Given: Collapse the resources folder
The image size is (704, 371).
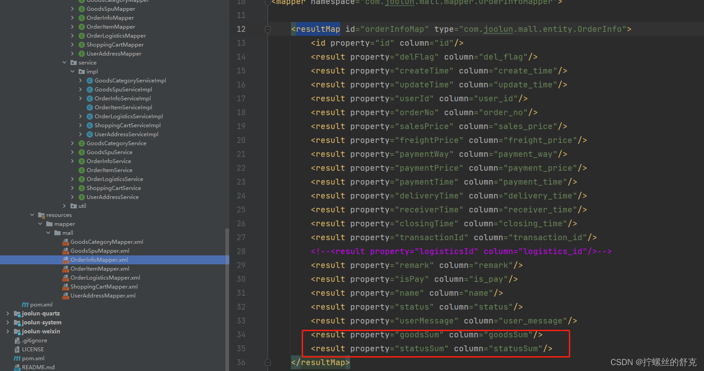Looking at the screenshot, I should click(x=32, y=215).
